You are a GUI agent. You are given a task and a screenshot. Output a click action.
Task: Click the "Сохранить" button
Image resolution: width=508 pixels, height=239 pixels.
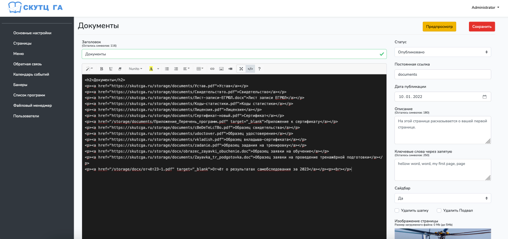pos(482,27)
